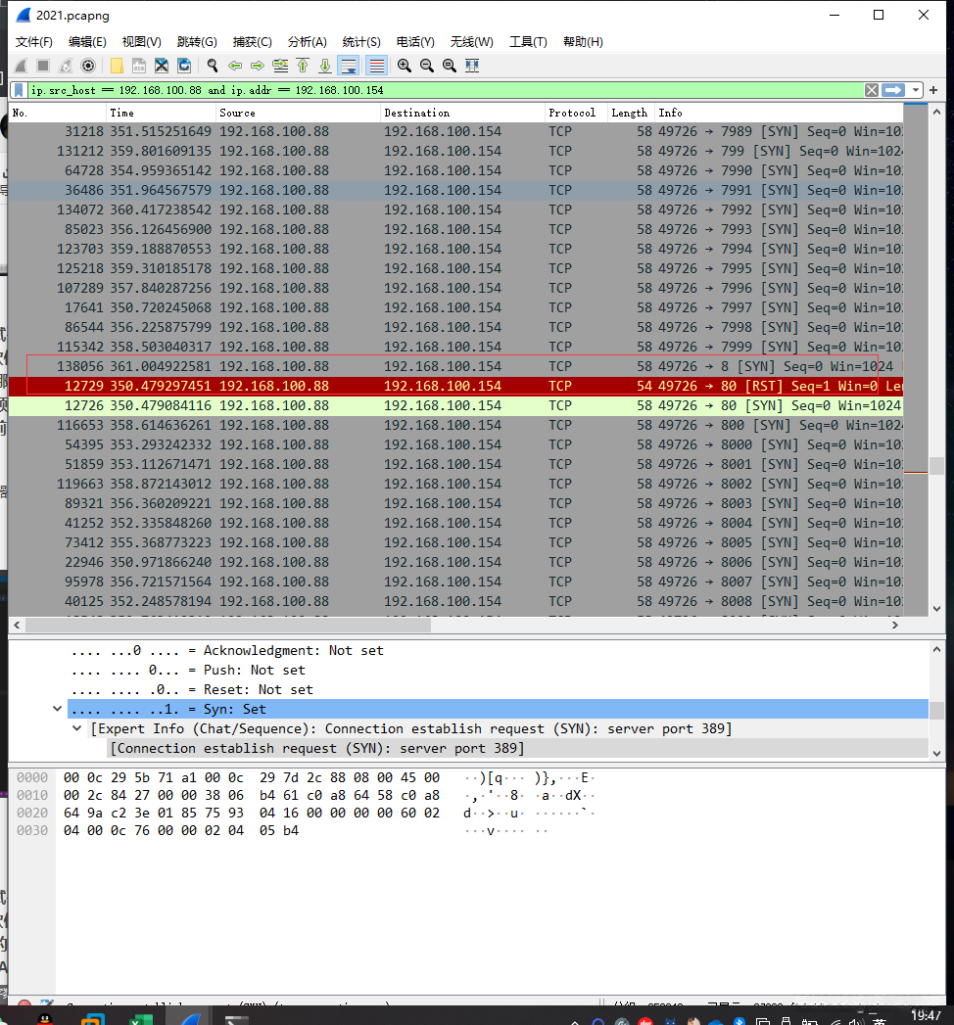Open the filter bookmark menu

tap(19, 90)
